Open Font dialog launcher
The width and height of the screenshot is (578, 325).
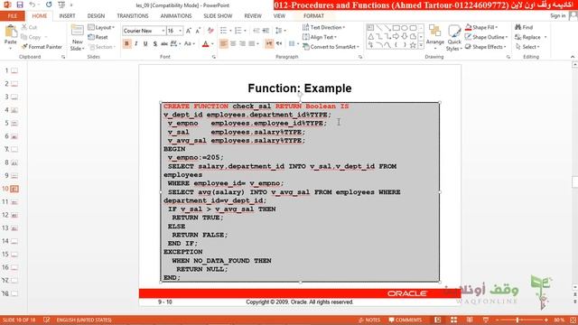pyautogui.click(x=213, y=57)
